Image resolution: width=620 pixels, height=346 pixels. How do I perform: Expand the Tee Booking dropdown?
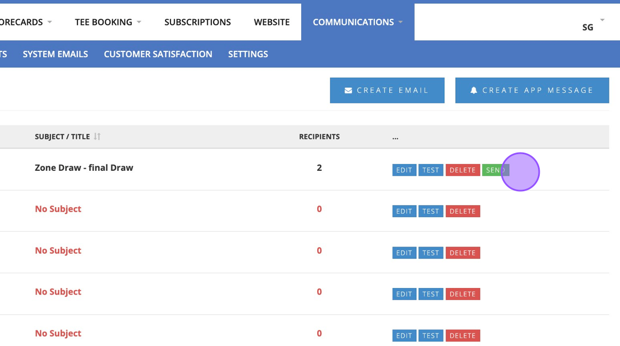pos(139,22)
